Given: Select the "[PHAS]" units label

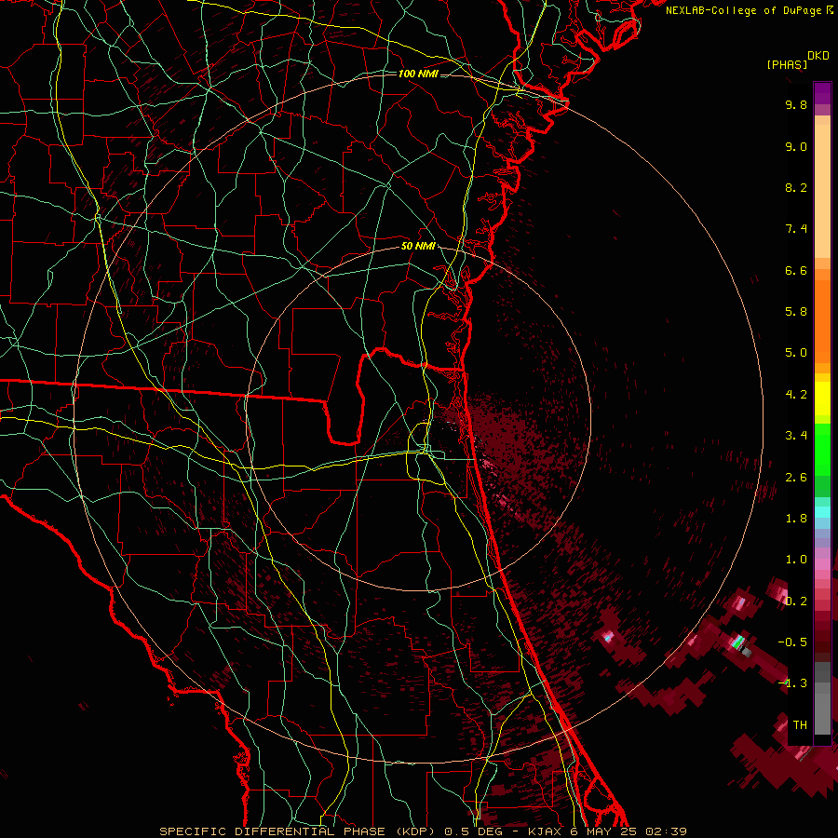Looking at the screenshot, I should [787, 64].
